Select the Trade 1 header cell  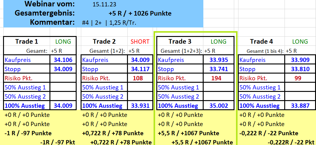point(27,42)
